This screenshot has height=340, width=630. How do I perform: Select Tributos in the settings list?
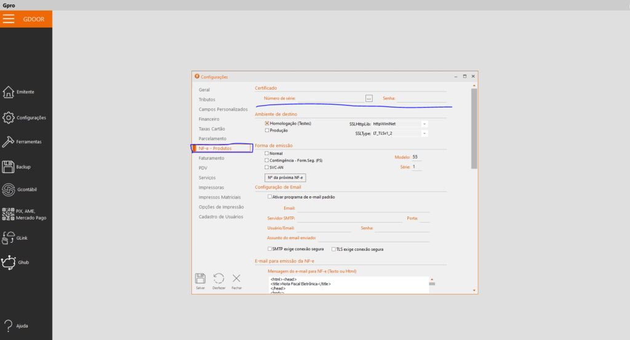[207, 99]
